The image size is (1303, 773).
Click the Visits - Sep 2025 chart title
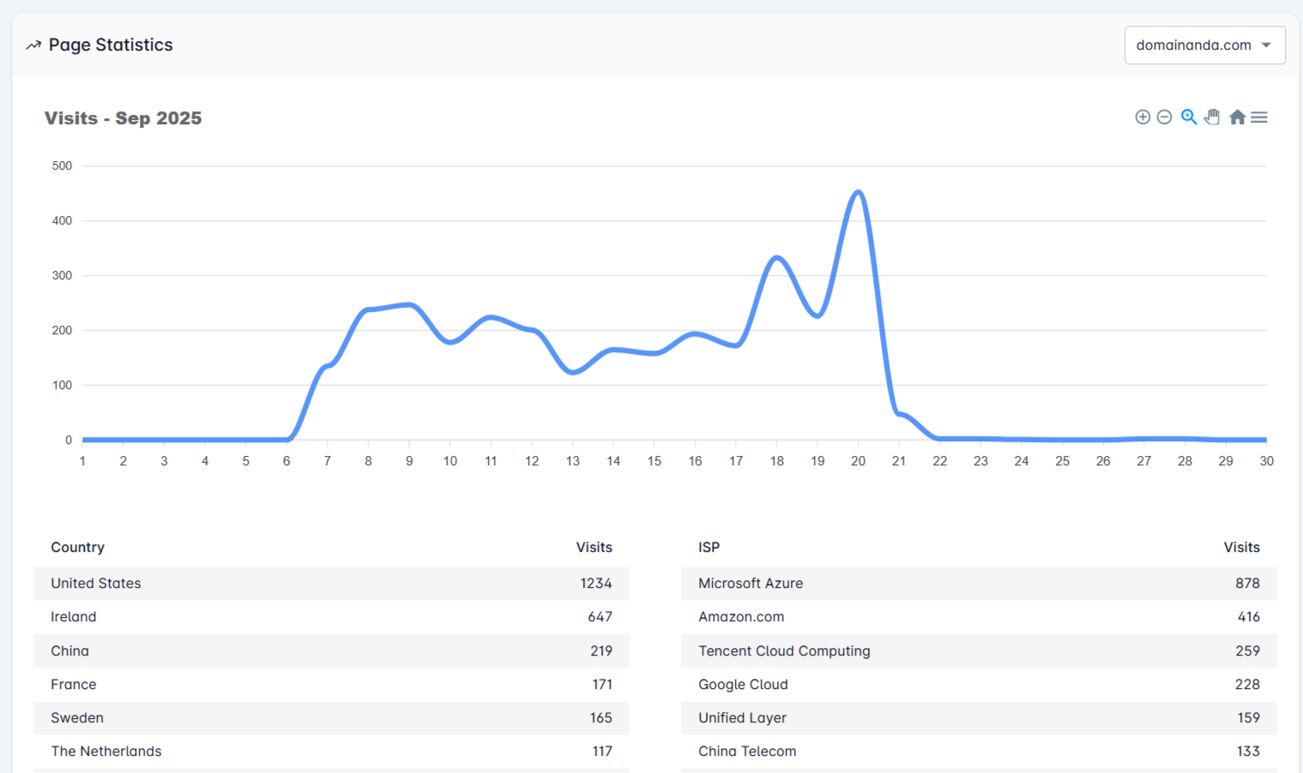[x=124, y=118]
